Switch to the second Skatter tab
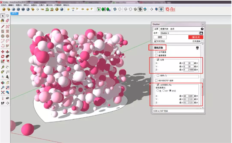Viewport: 232px width, 143px height. click(x=164, y=29)
